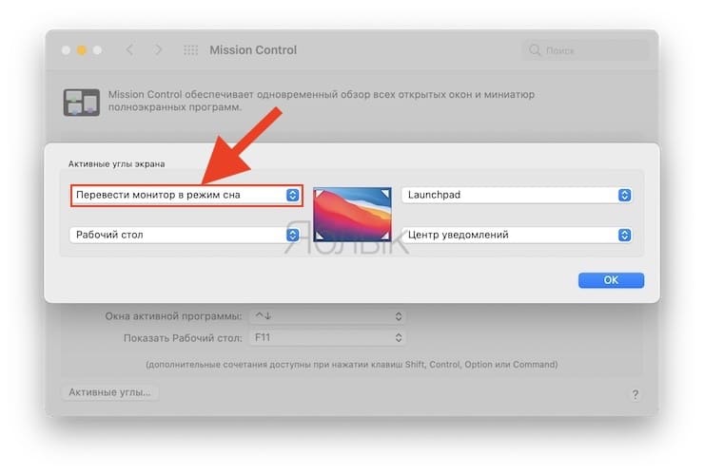This screenshot has width=704, height=474.
Task: Click the Mission Control pane icon
Action: (81, 103)
